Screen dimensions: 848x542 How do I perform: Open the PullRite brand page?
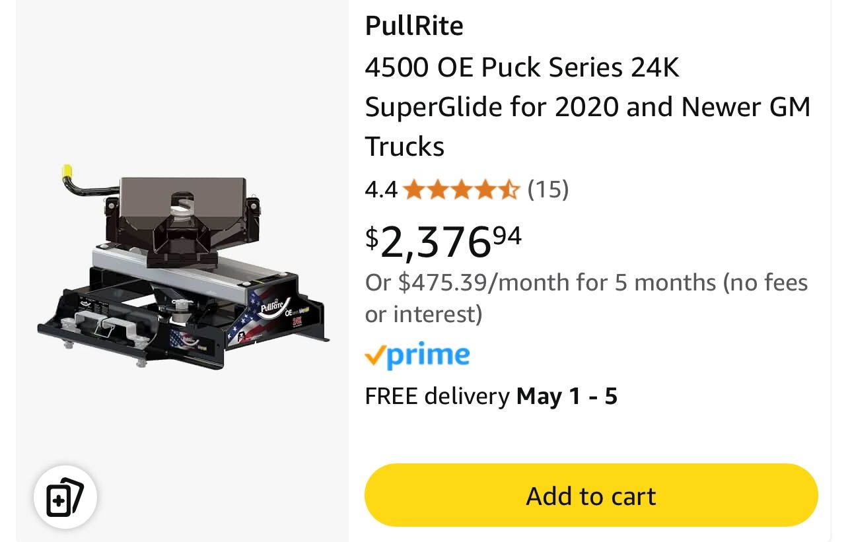(x=414, y=26)
